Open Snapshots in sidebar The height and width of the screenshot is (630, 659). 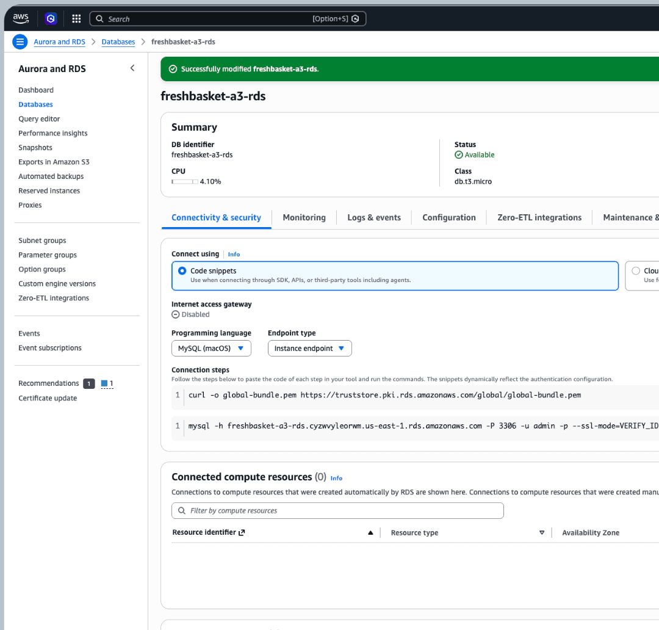[x=35, y=148]
